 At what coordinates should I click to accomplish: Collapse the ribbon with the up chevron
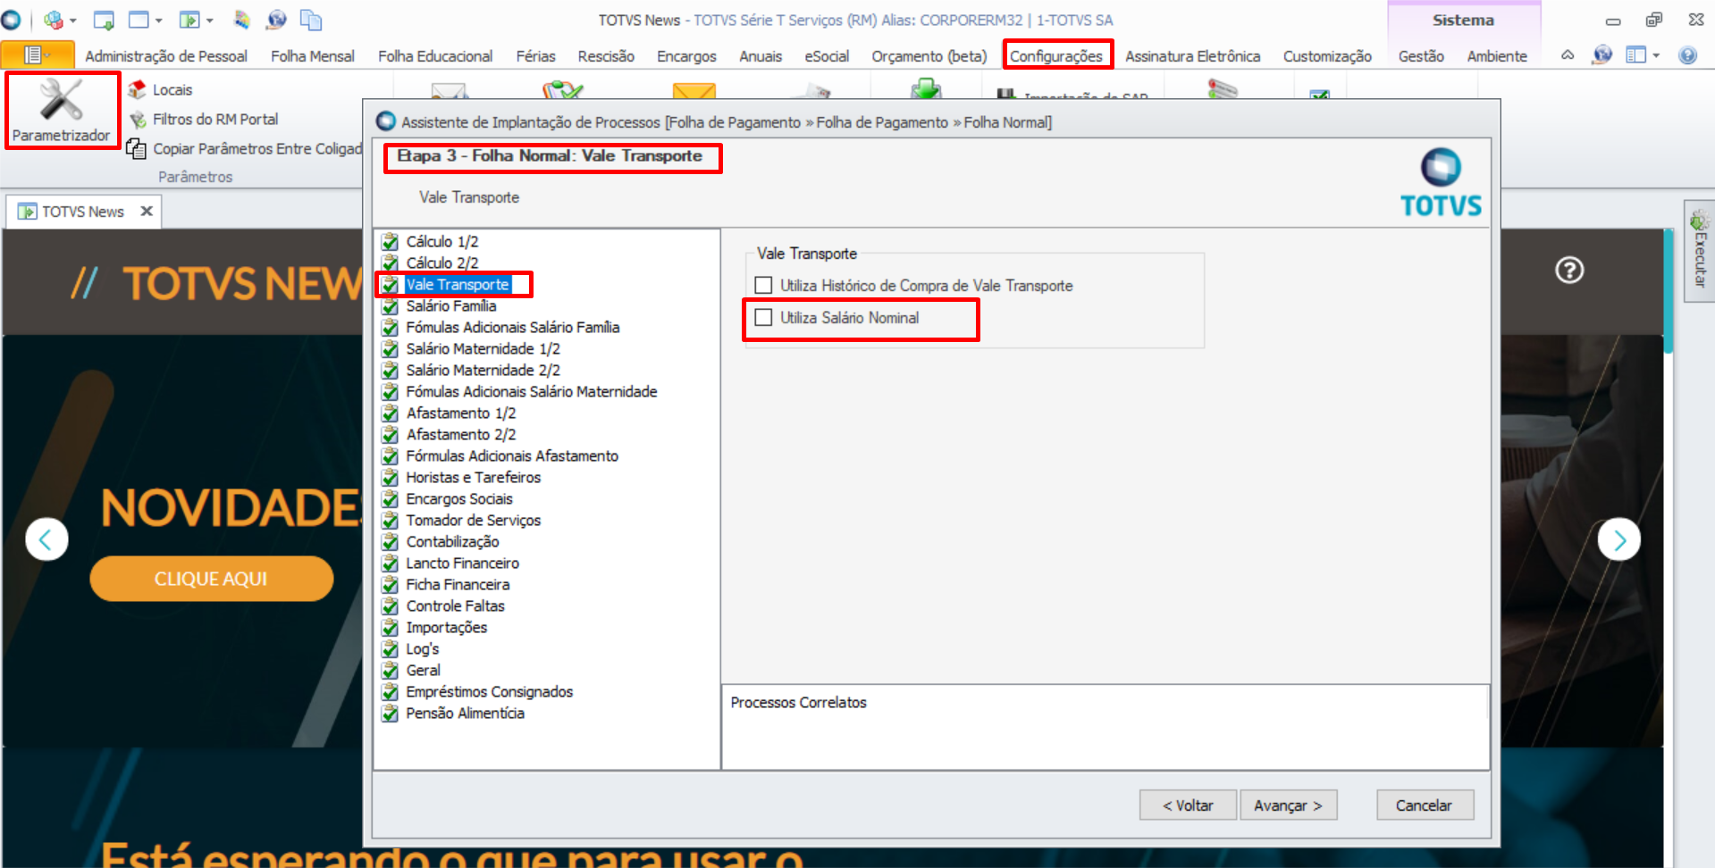tap(1568, 55)
